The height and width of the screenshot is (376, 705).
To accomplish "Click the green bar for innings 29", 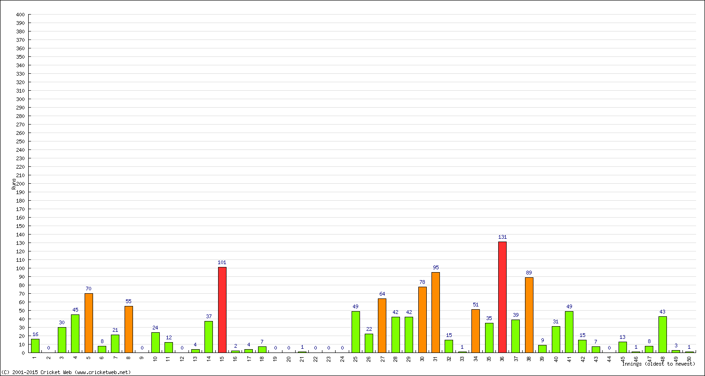I will [x=409, y=335].
